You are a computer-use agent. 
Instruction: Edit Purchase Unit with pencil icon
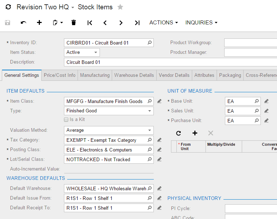tap(266, 121)
